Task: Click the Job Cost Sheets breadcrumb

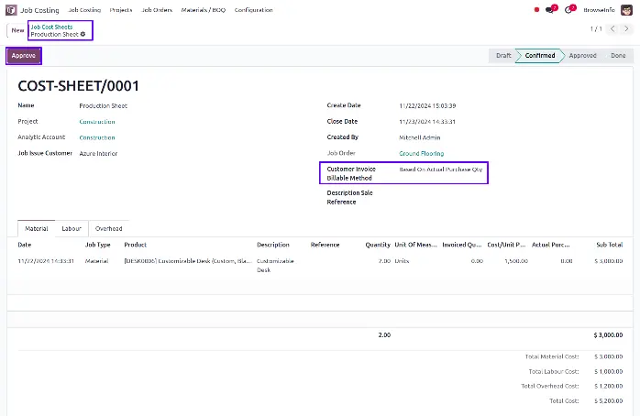Action: point(51,27)
